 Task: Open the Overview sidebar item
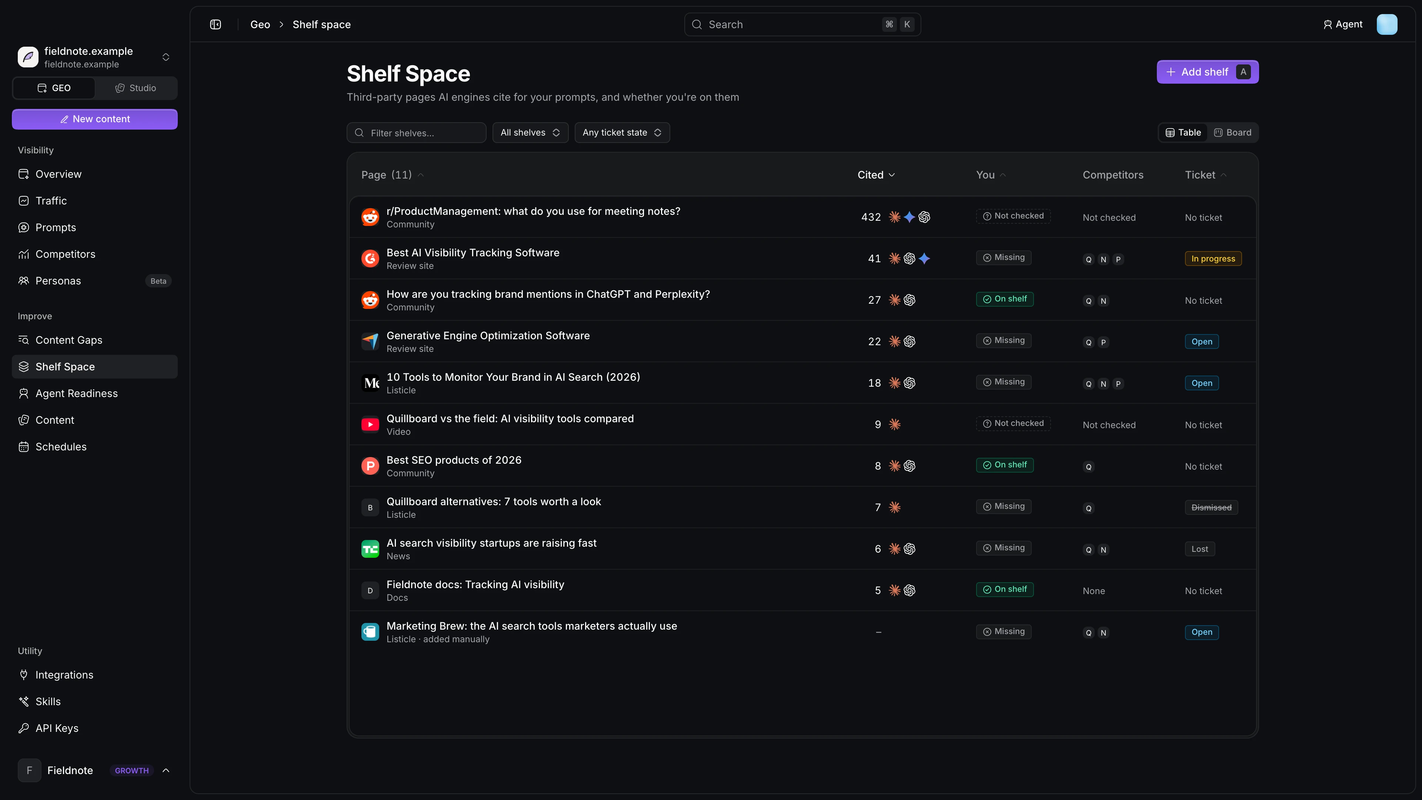tap(94, 174)
